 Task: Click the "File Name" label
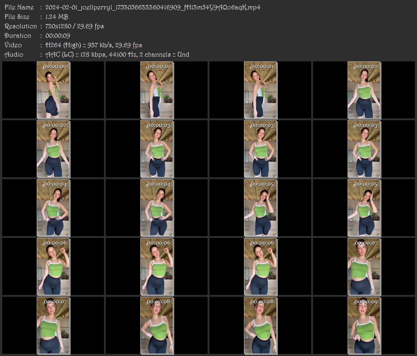[x=19, y=7]
